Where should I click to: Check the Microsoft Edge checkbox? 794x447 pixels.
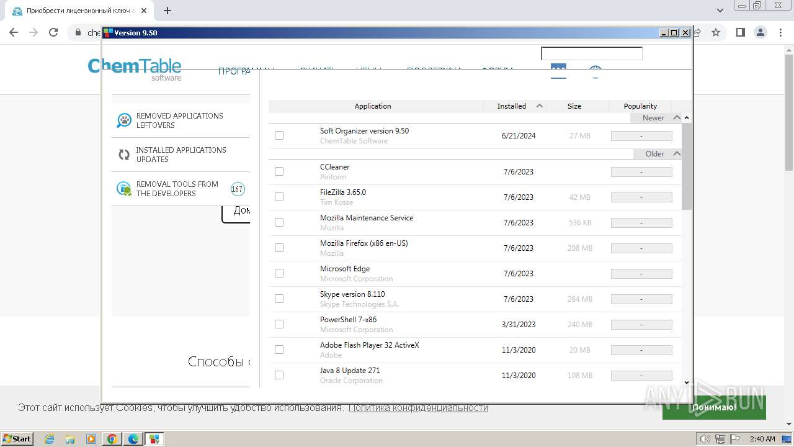tap(279, 273)
